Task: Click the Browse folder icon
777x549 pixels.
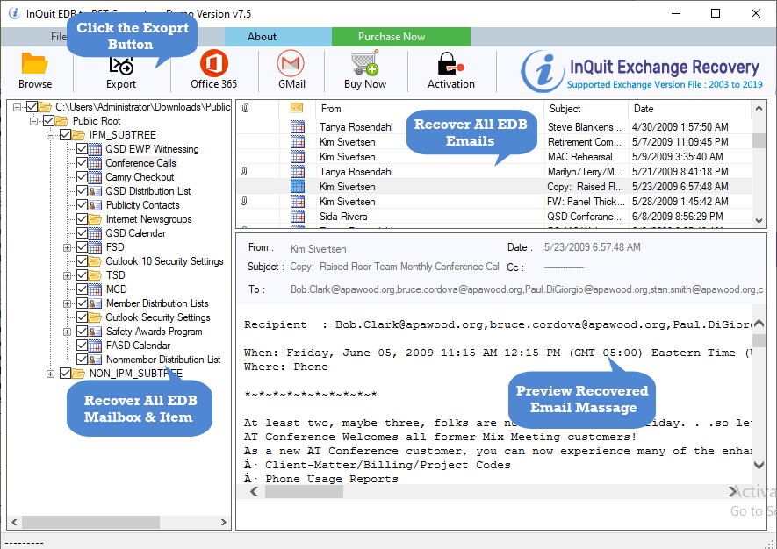Action: click(35, 64)
